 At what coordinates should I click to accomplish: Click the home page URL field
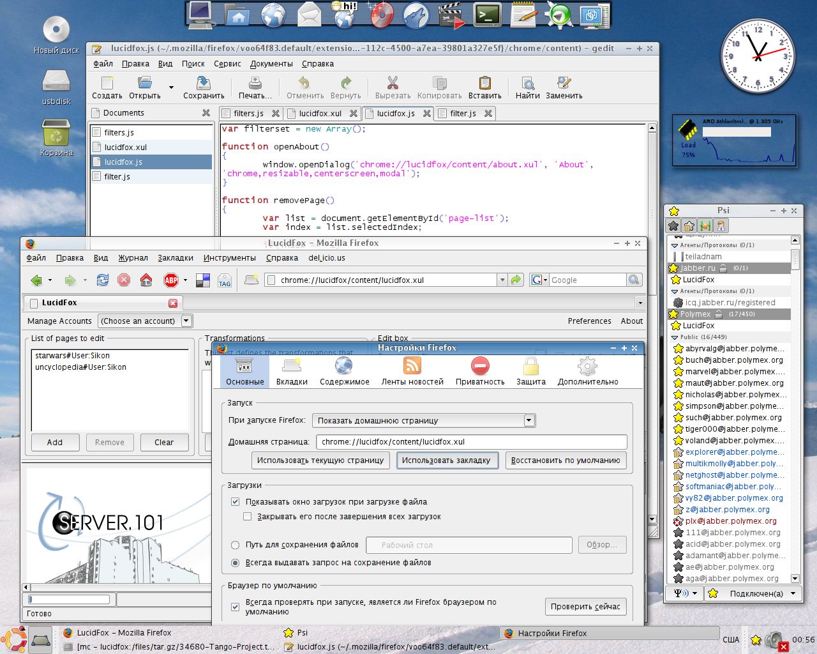(x=471, y=442)
